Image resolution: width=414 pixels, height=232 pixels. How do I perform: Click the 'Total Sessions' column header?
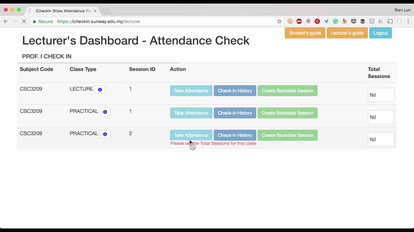pyautogui.click(x=379, y=73)
